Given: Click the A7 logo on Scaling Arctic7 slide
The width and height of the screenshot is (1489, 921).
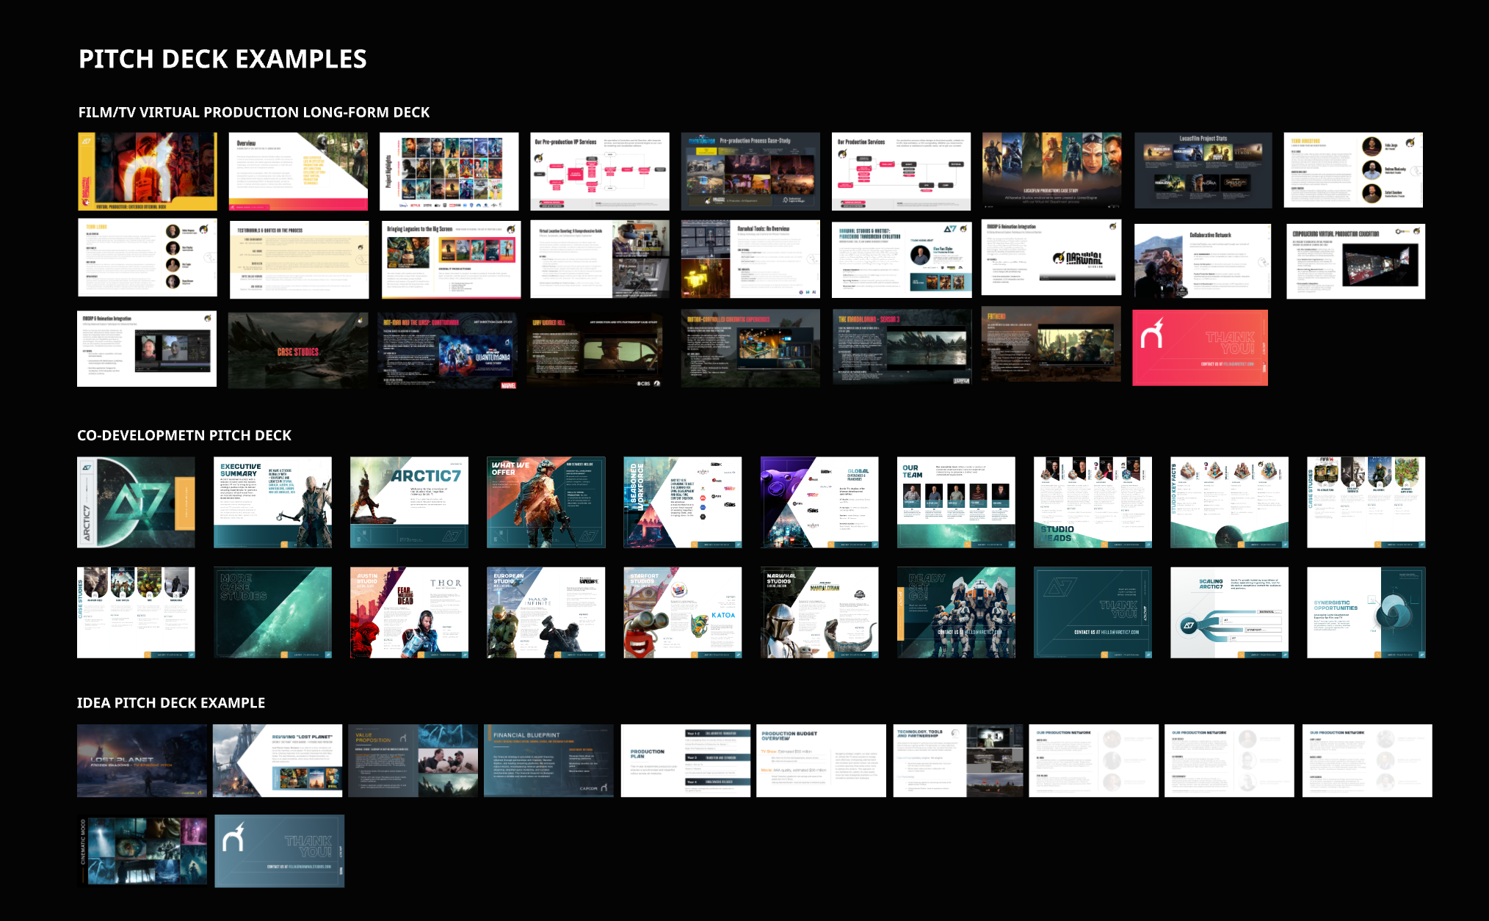Looking at the screenshot, I should [1189, 625].
